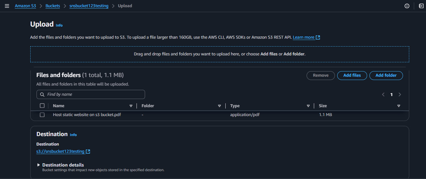Go to next page of files table
This screenshot has height=179, width=426.
click(x=400, y=94)
